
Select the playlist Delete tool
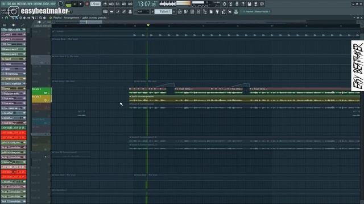(20, 18)
